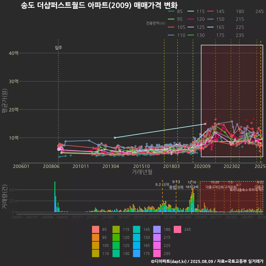The width and height of the screenshot is (266, 266).
Task: Toggle the 115 line entry in top legend
Action: pyautogui.click(x=196, y=11)
